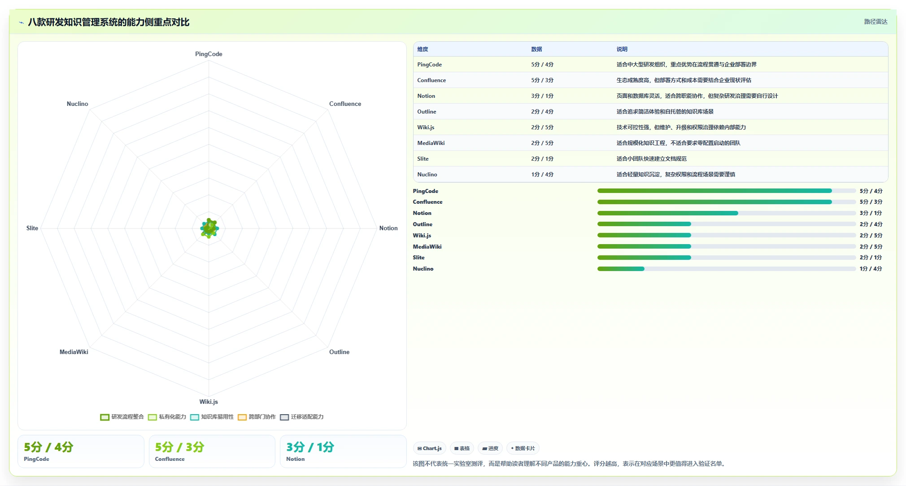Click the 5分 / 4分 table cell for PingCode

click(x=542, y=65)
